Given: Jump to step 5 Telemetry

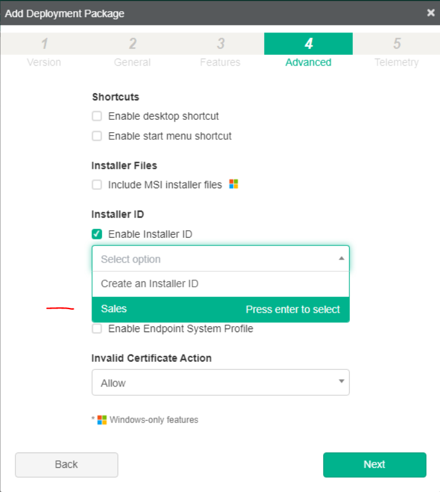Looking at the screenshot, I should pos(396,51).
